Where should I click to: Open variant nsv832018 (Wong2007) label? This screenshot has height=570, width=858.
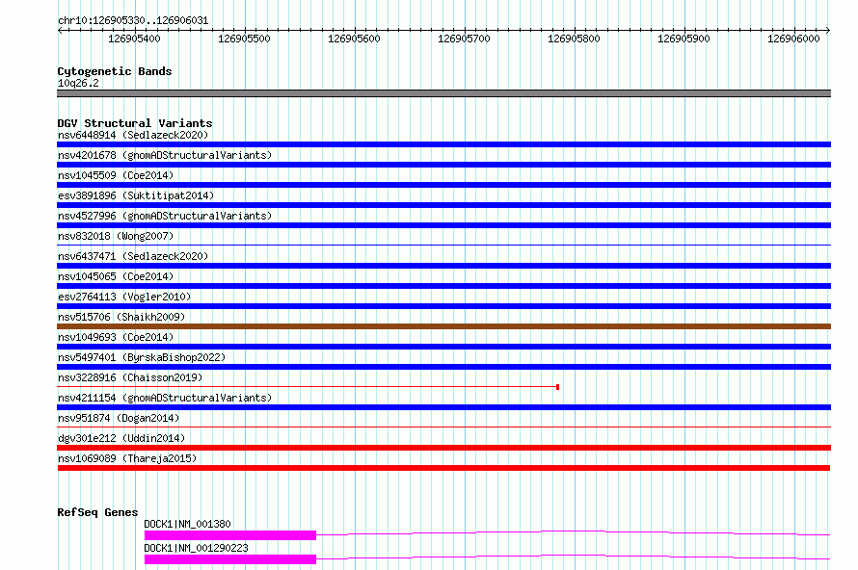coord(116,236)
